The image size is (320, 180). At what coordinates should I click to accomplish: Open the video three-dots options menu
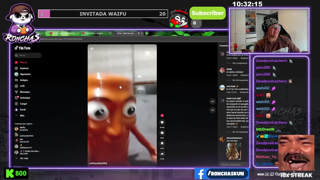(152, 49)
